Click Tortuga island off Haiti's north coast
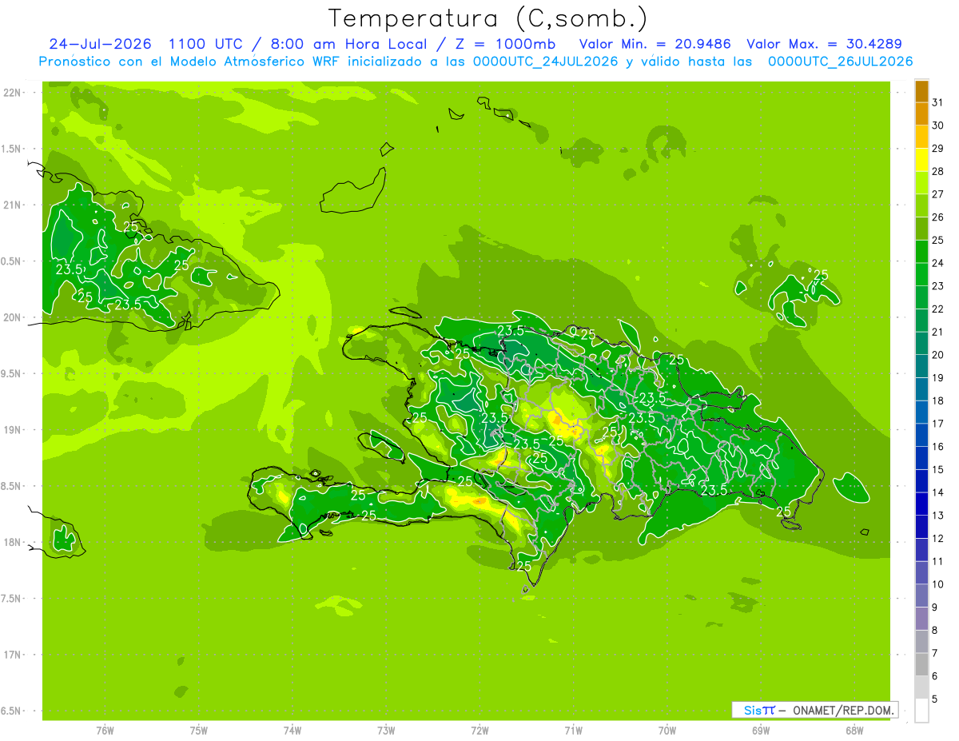Viewport: 959px width, 741px height. [x=404, y=313]
